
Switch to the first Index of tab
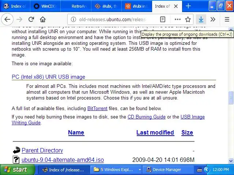(x=15, y=6)
